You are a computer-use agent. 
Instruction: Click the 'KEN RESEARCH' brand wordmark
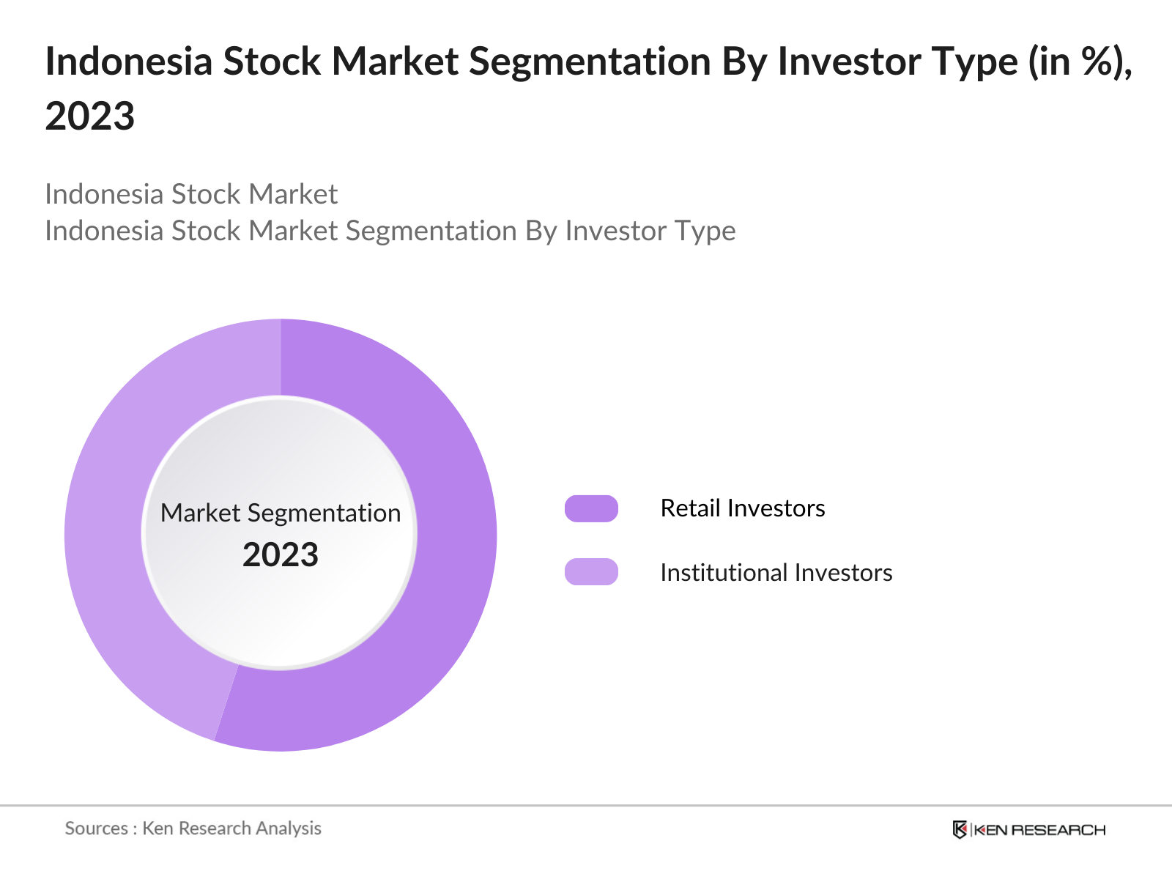(1039, 830)
